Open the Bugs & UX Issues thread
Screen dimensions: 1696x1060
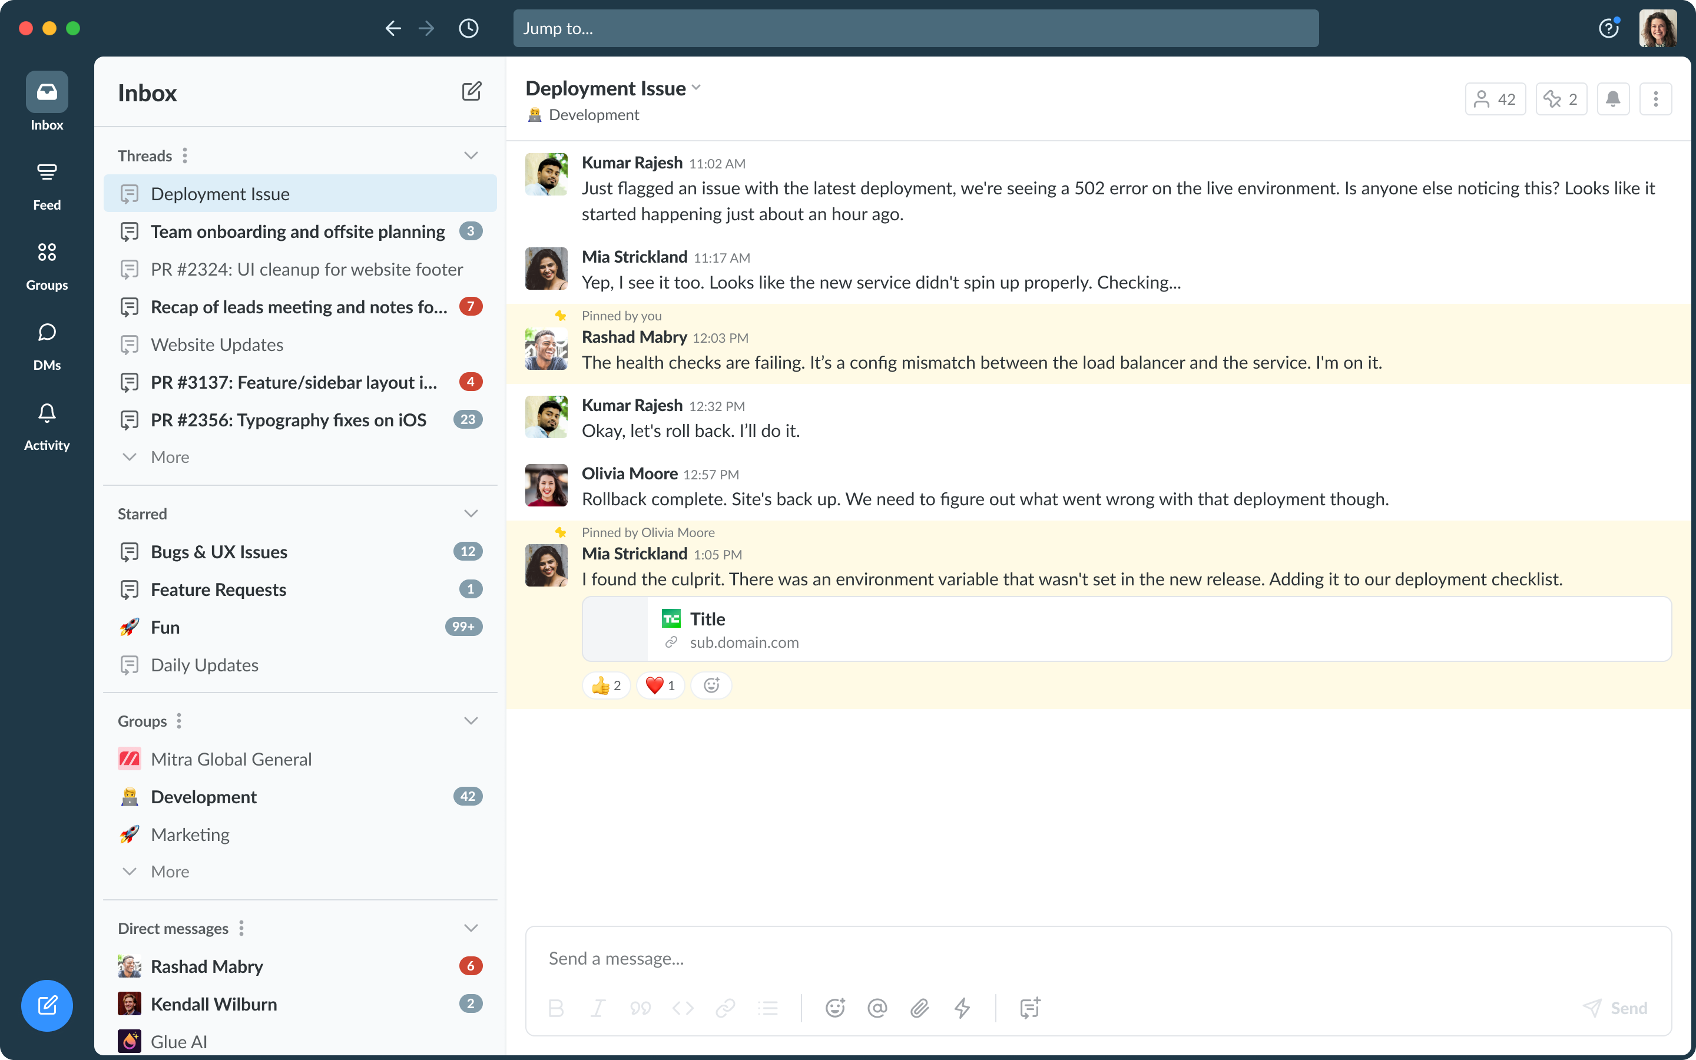[x=218, y=552]
